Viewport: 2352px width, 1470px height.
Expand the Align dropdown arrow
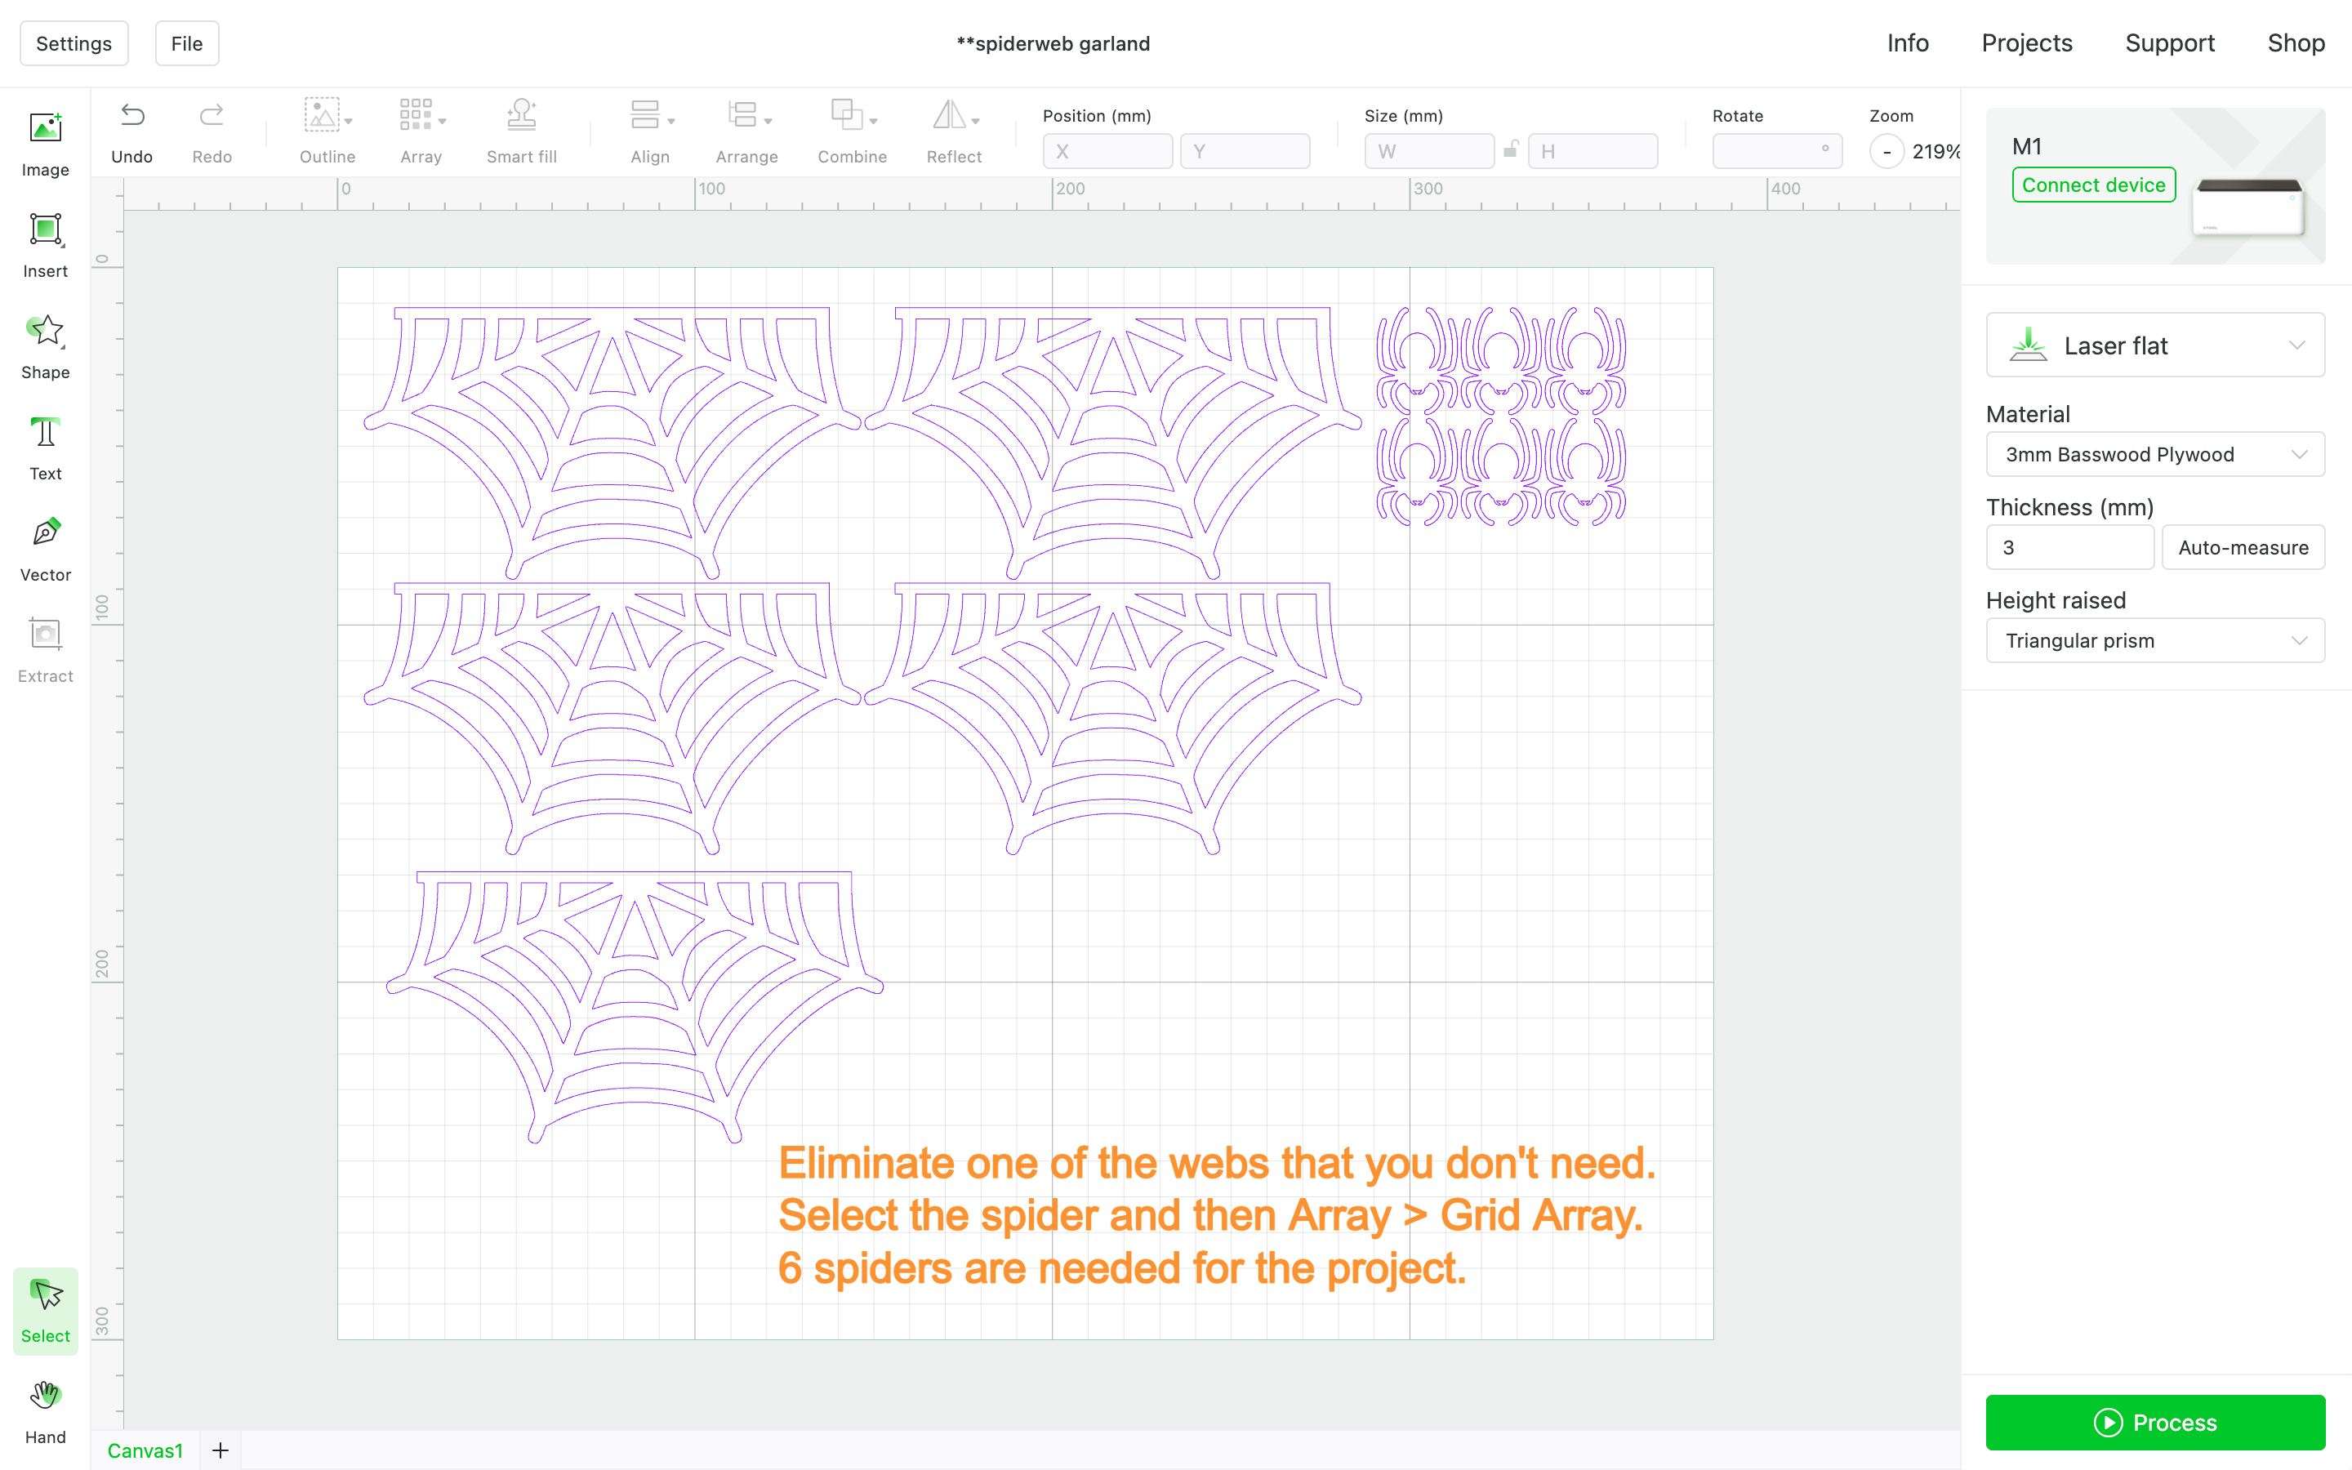click(671, 122)
